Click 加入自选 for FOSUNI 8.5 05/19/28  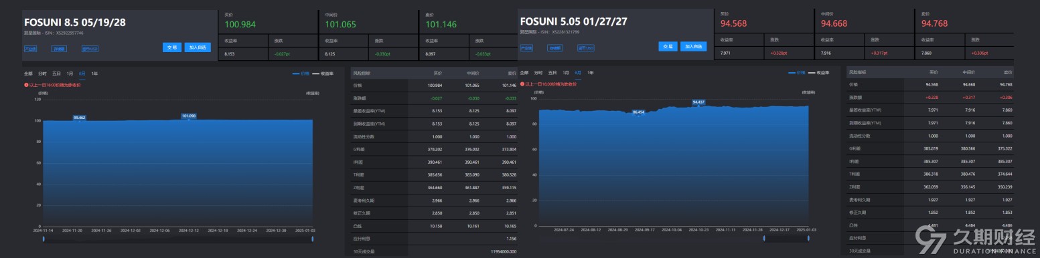(x=198, y=47)
